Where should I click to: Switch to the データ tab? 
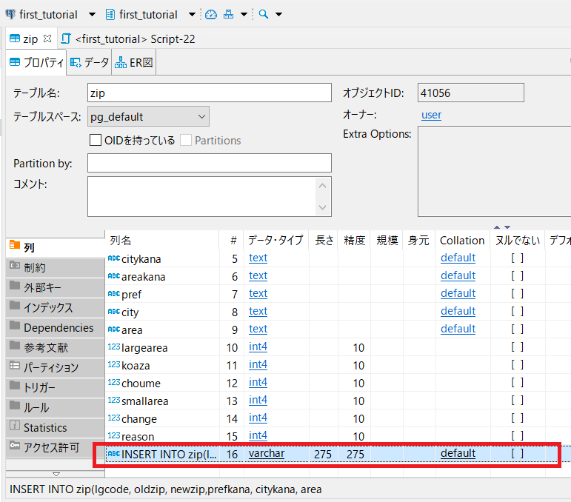89,63
